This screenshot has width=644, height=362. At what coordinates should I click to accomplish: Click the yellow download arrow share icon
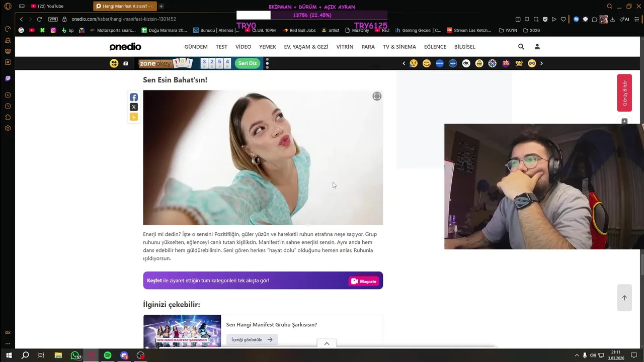click(134, 117)
